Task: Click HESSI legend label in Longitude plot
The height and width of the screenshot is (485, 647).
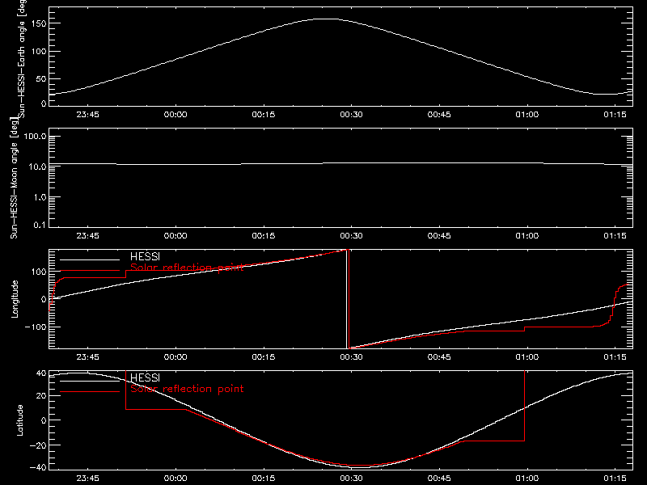Action: 146,257
